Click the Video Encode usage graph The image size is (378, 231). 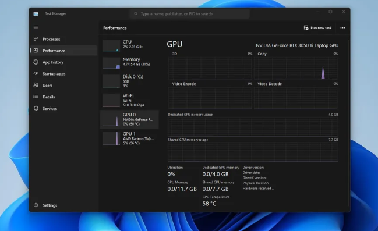210,98
